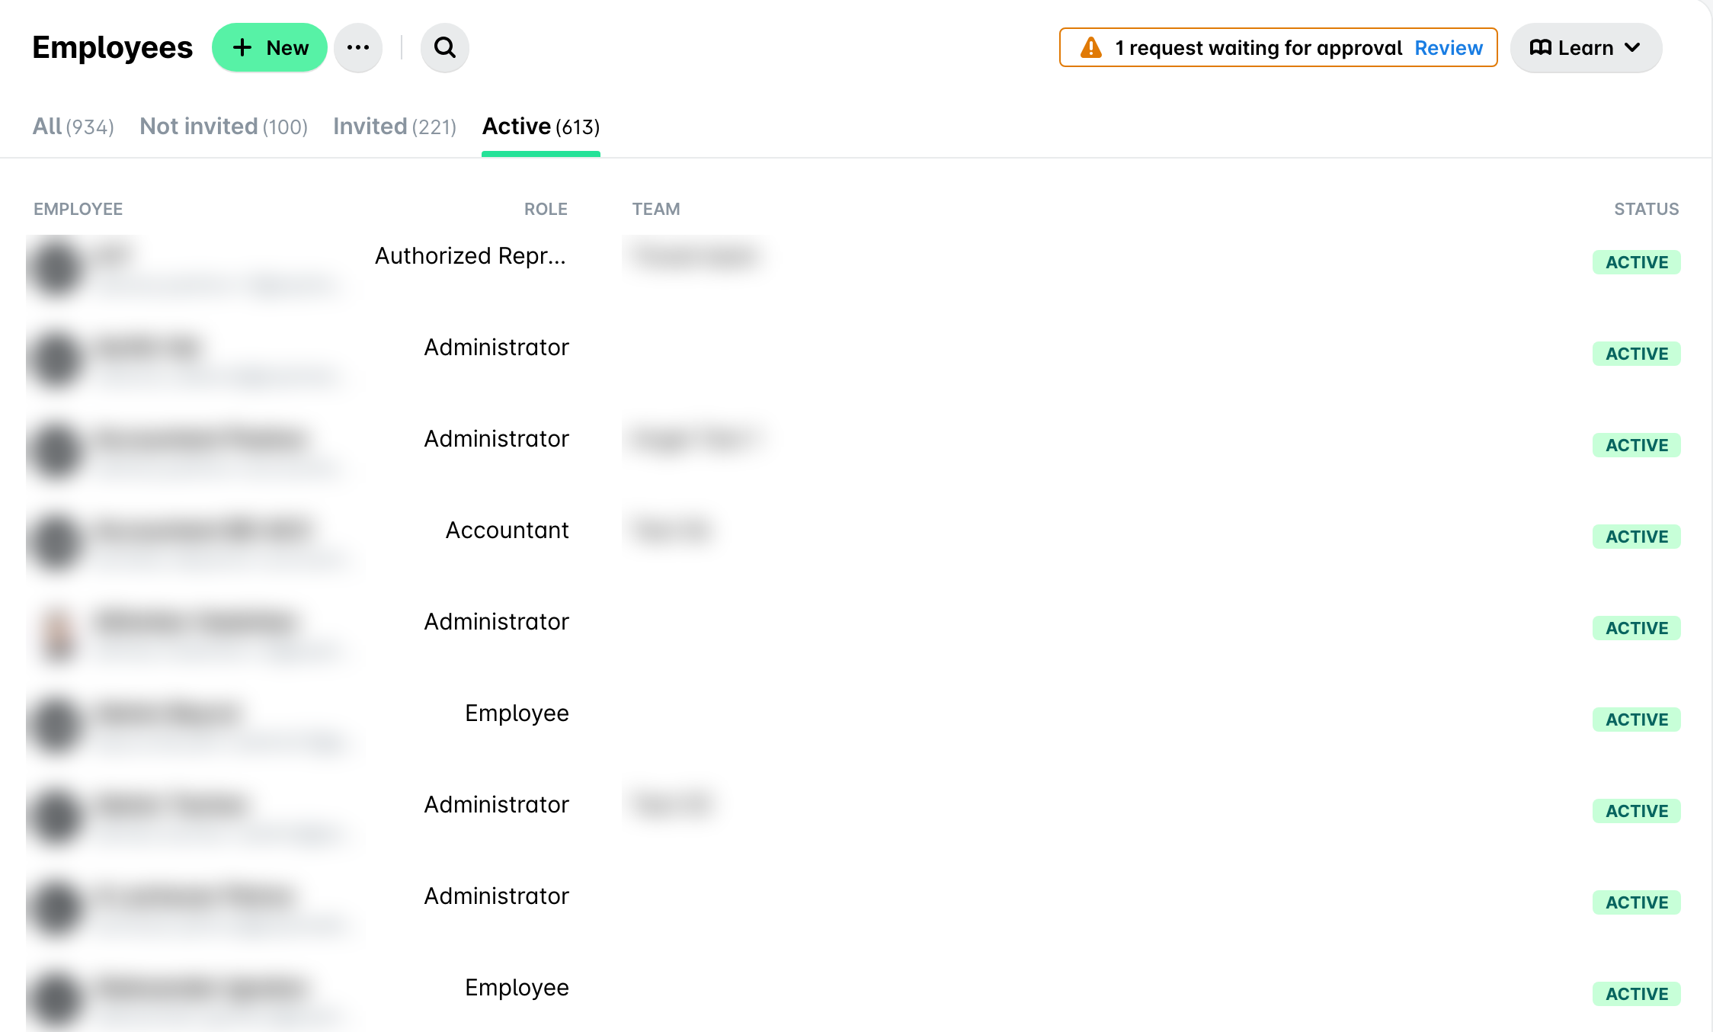The height and width of the screenshot is (1032, 1713).
Task: Select the Active (613) tab
Action: pyautogui.click(x=541, y=126)
